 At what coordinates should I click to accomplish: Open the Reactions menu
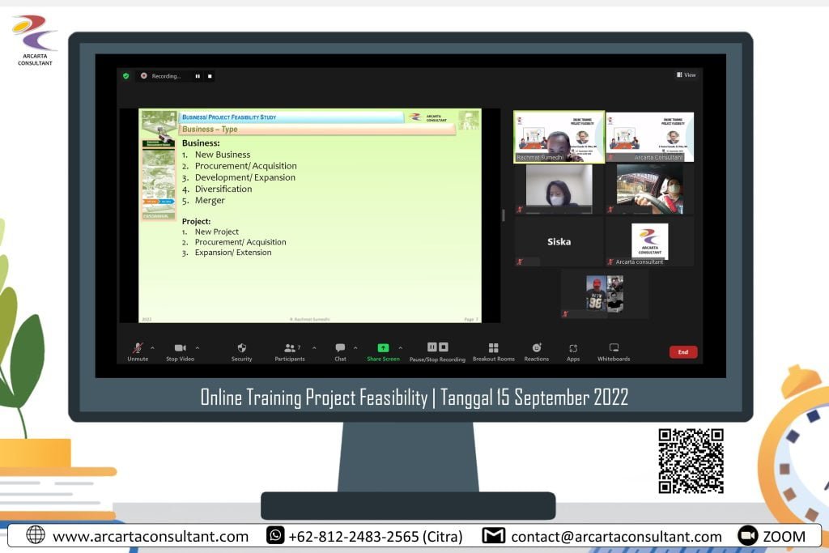pos(536,348)
